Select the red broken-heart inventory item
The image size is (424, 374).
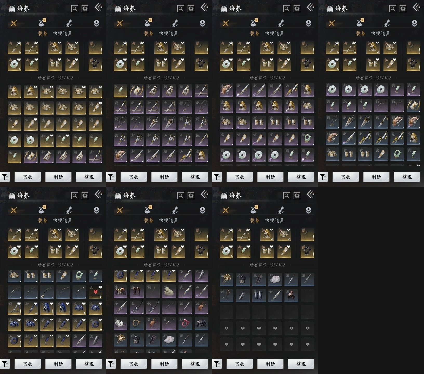coord(96,292)
